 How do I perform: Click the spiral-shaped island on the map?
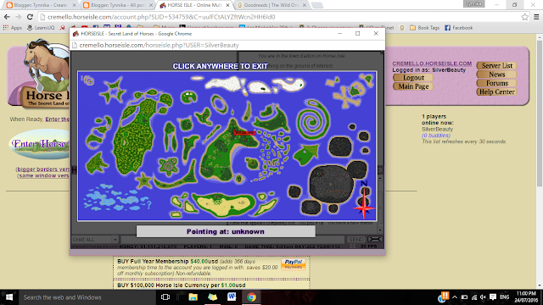click(x=313, y=119)
